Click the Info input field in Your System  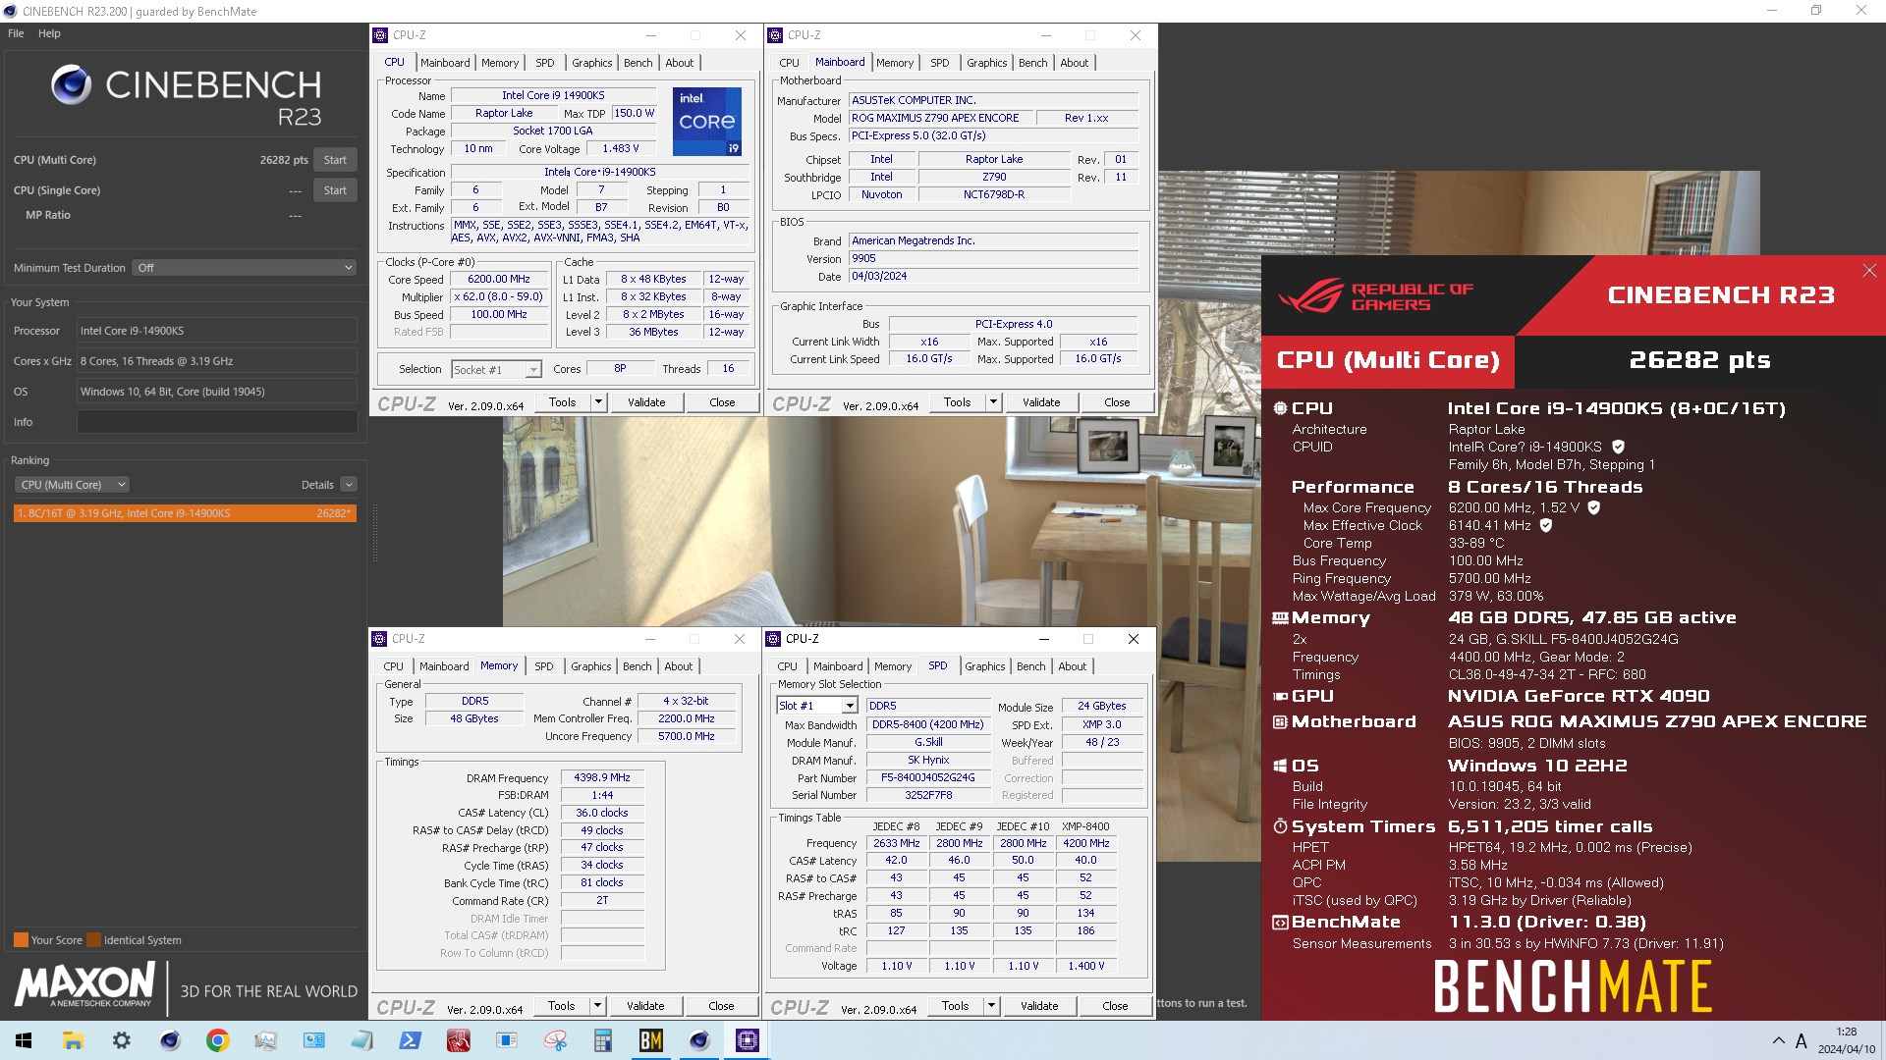click(217, 422)
